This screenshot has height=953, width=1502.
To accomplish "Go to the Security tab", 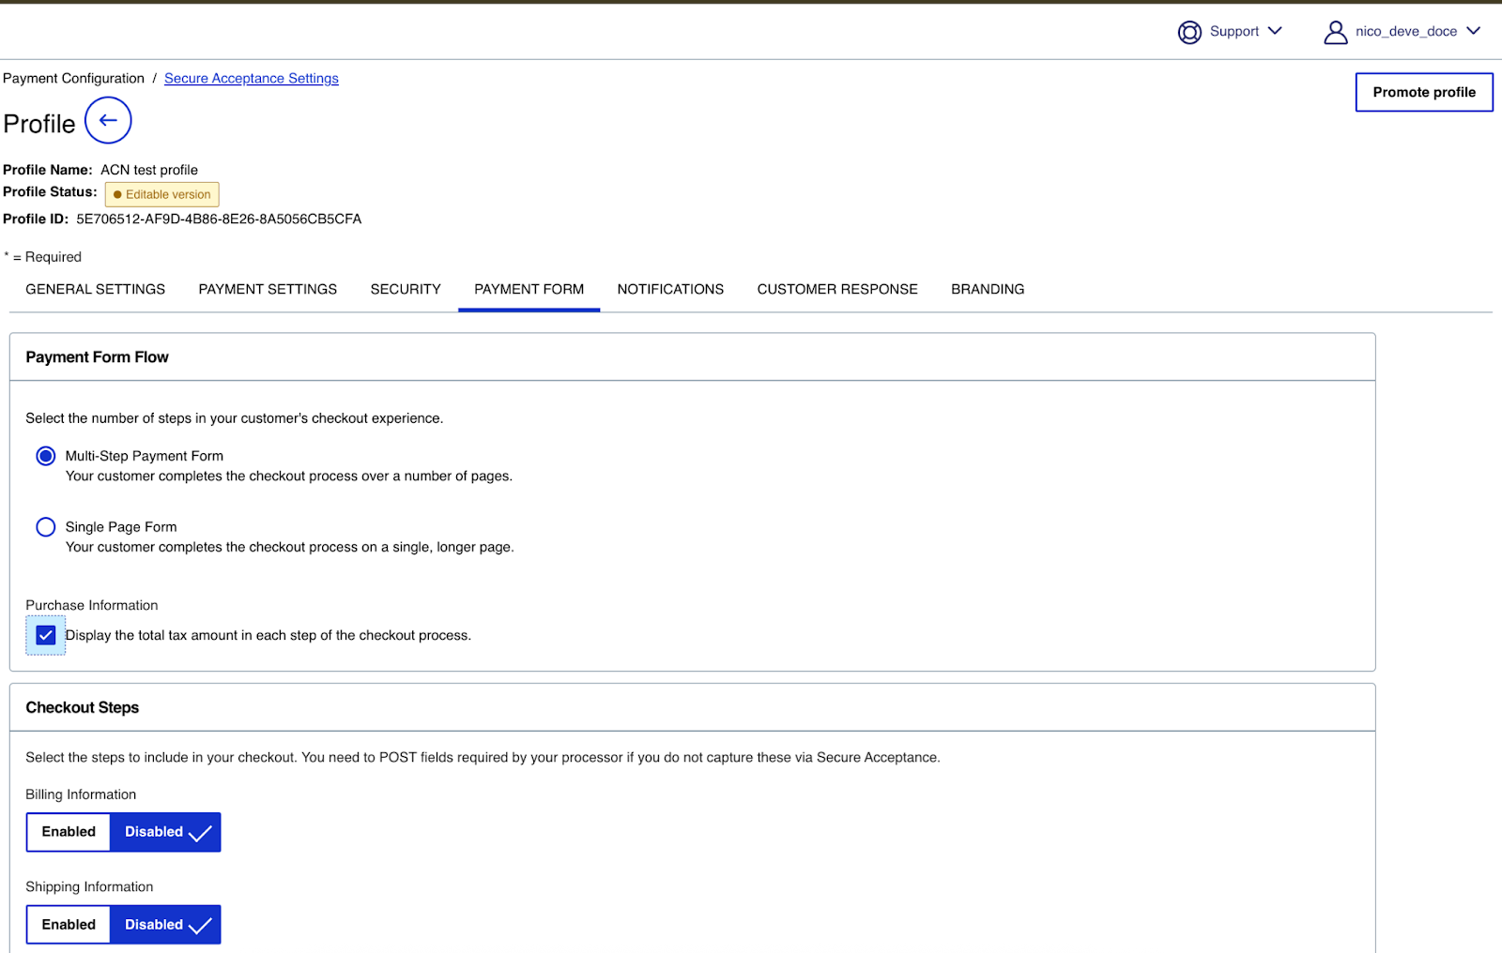I will [406, 289].
